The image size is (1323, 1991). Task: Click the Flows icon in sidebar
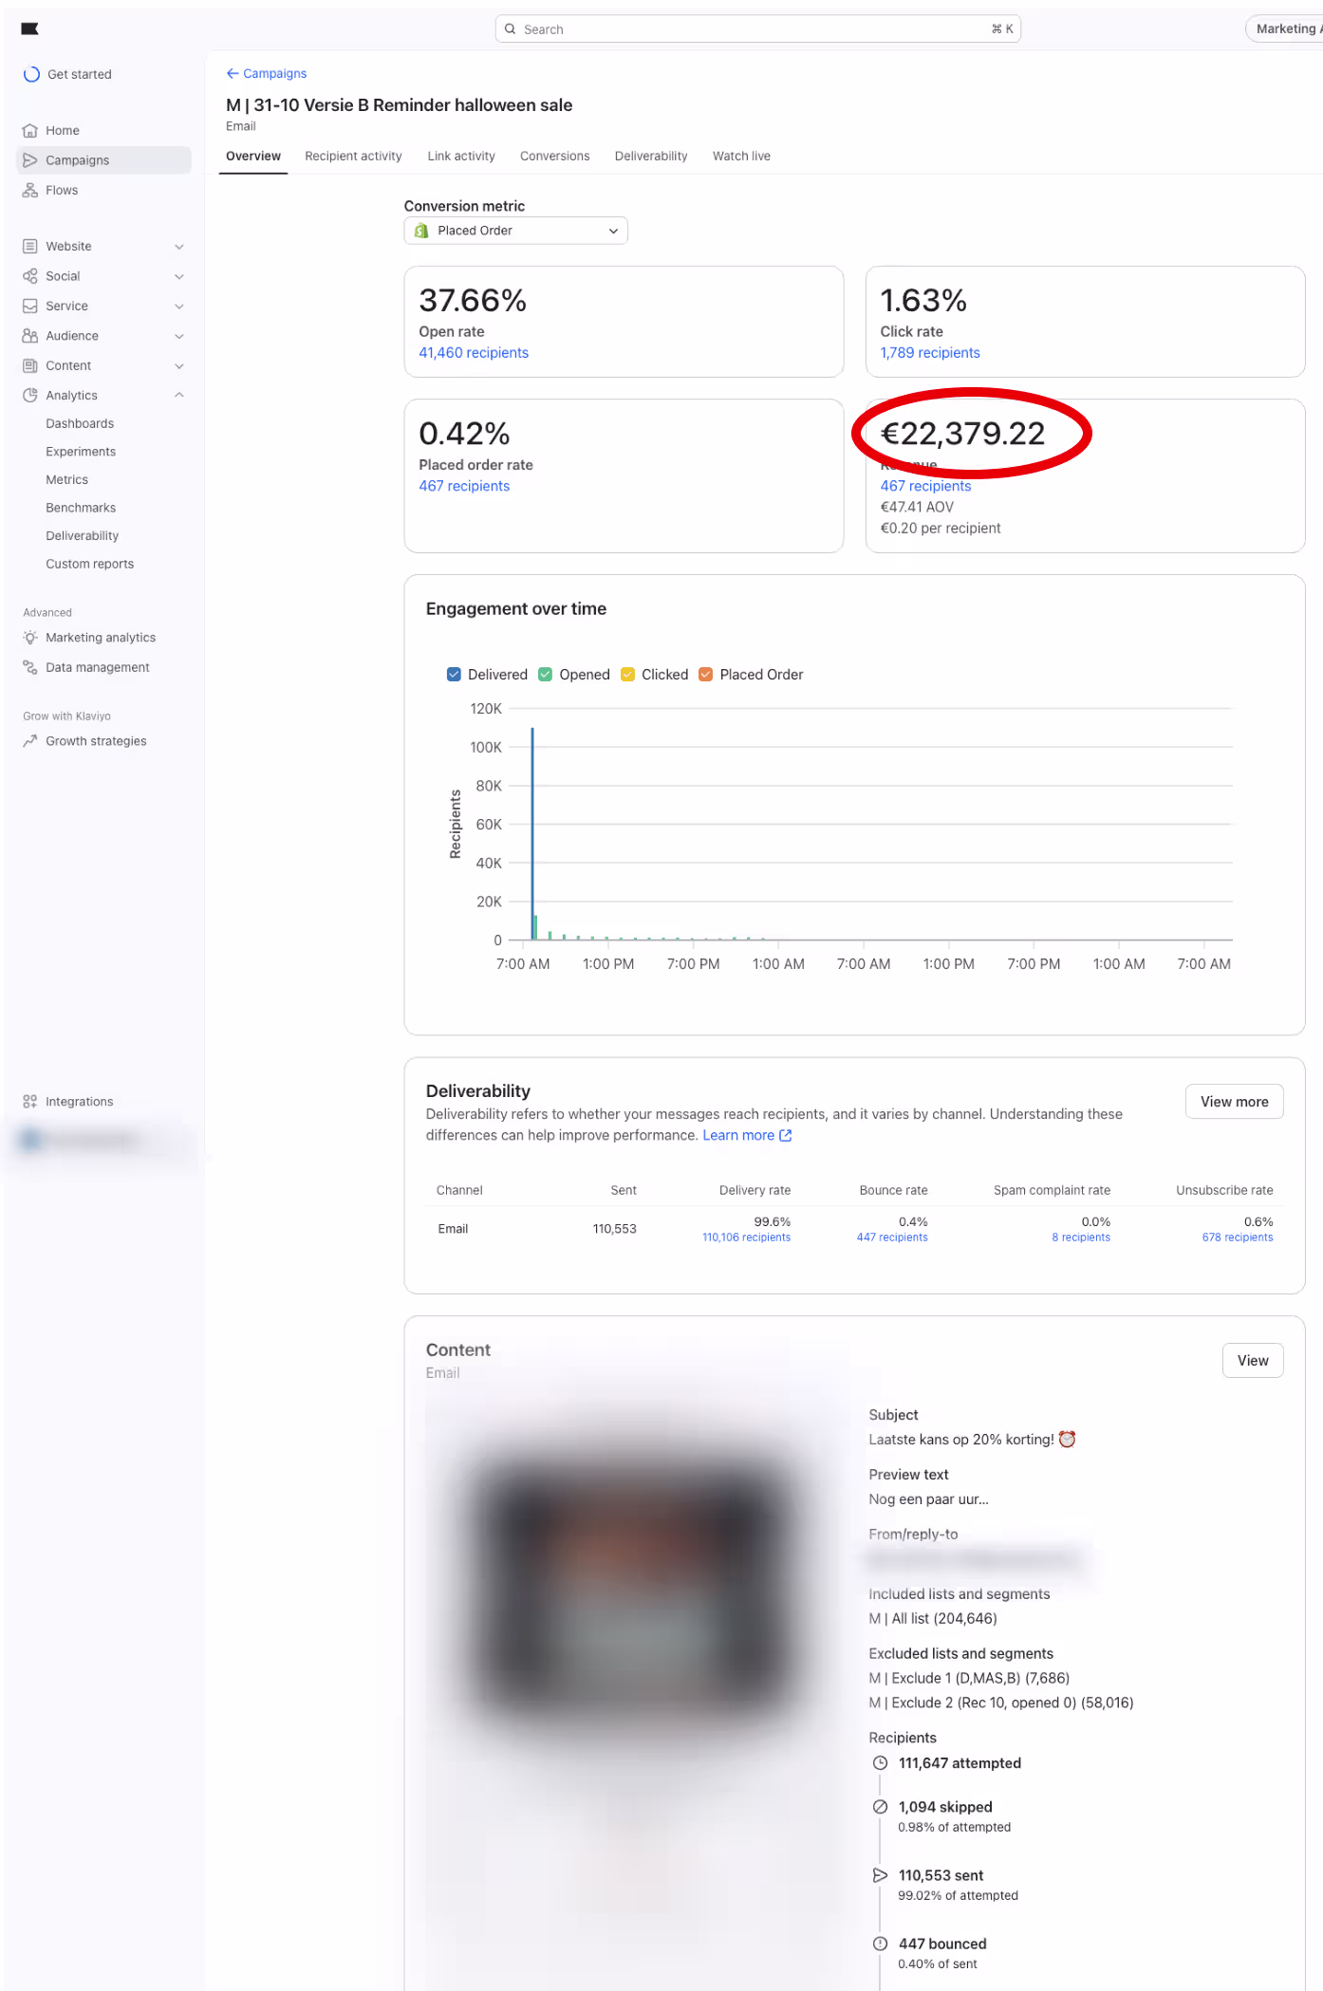[30, 191]
